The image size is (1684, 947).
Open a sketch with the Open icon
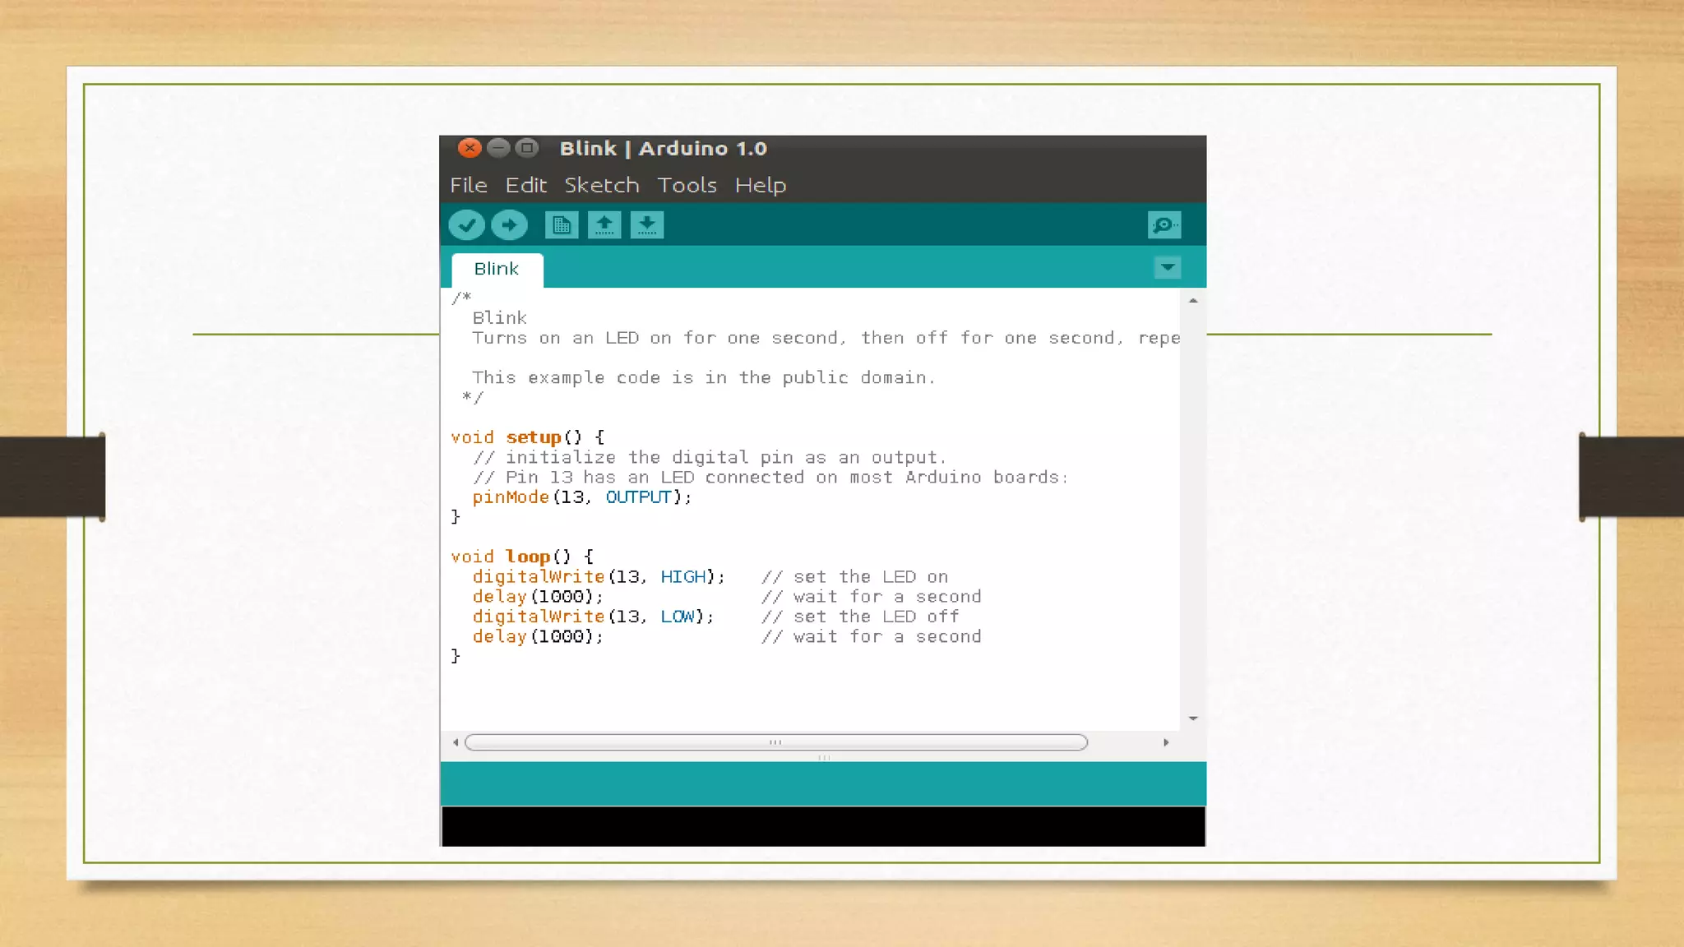tap(604, 224)
